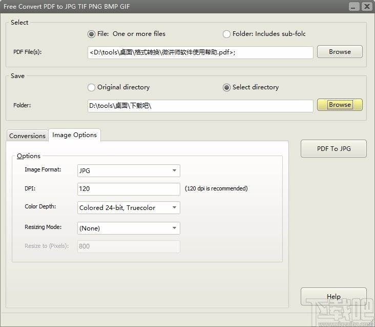Click the 'Folder:' label in the Save group
Viewport: 375px width, 327px height.
[22, 105]
